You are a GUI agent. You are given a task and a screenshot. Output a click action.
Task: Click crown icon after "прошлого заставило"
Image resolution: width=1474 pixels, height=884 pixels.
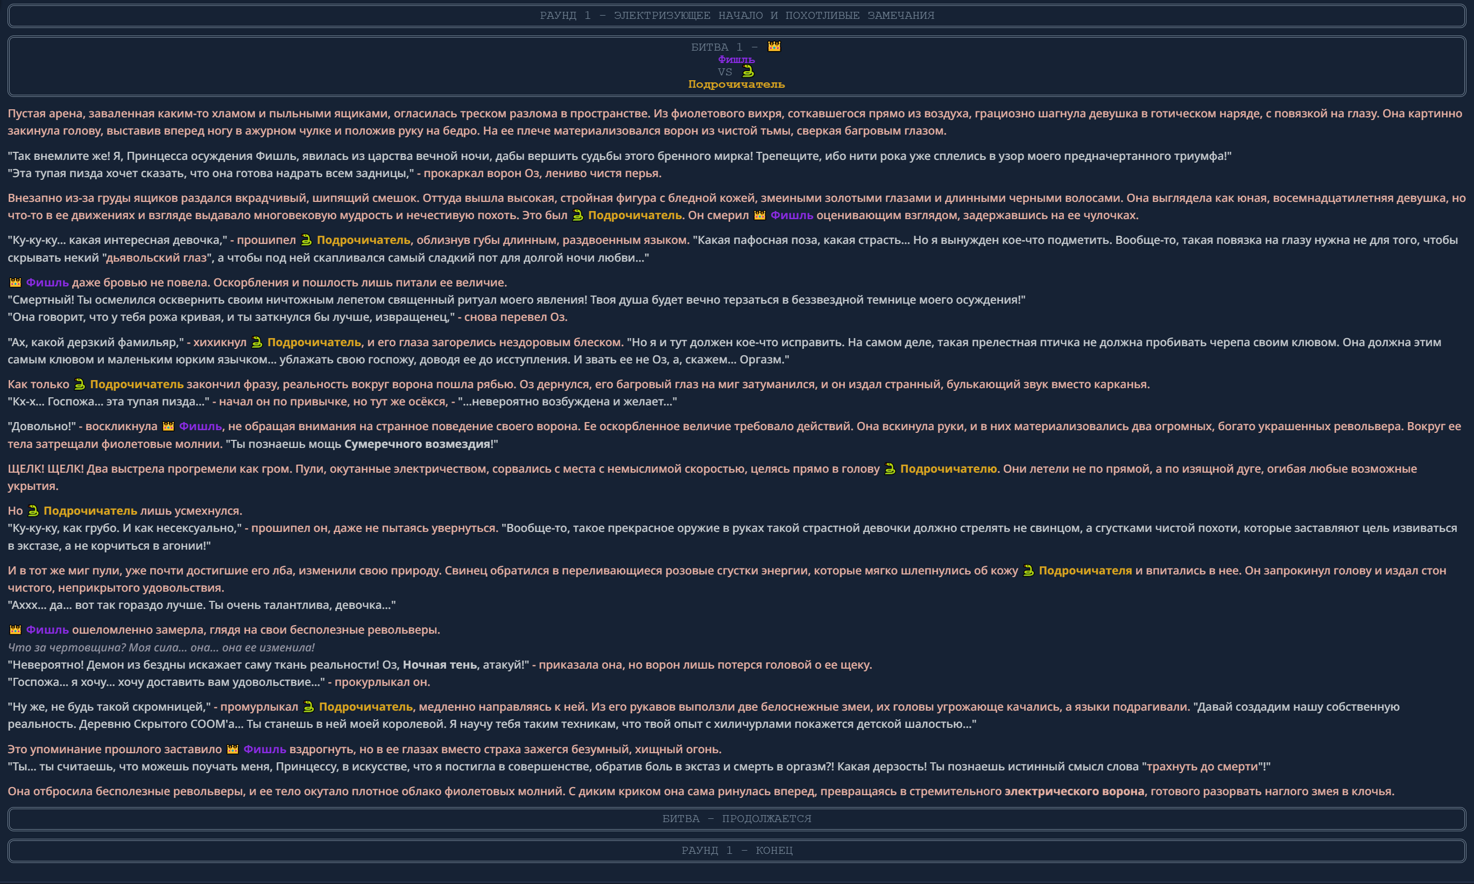click(232, 749)
